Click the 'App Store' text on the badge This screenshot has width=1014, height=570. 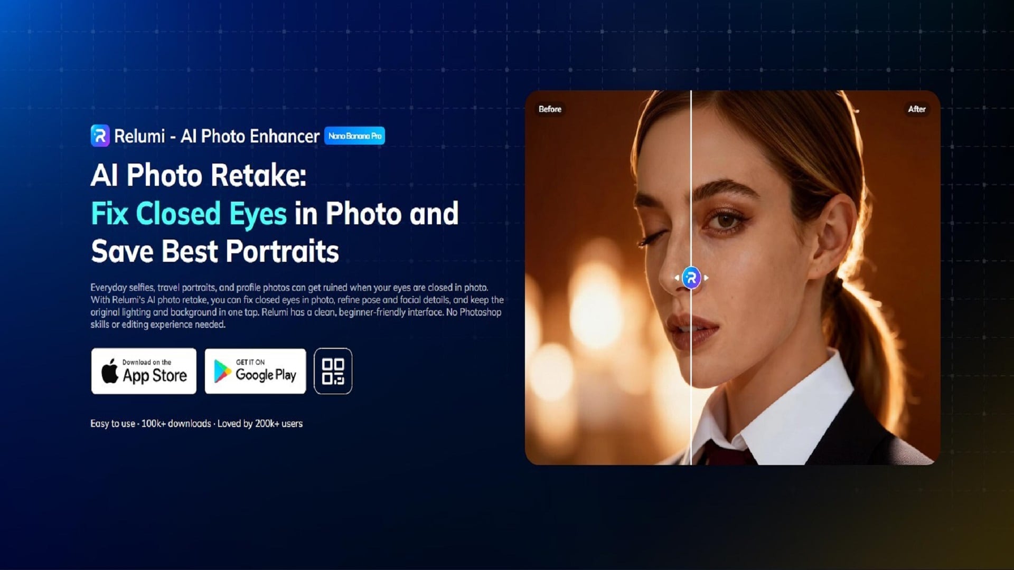coord(155,375)
